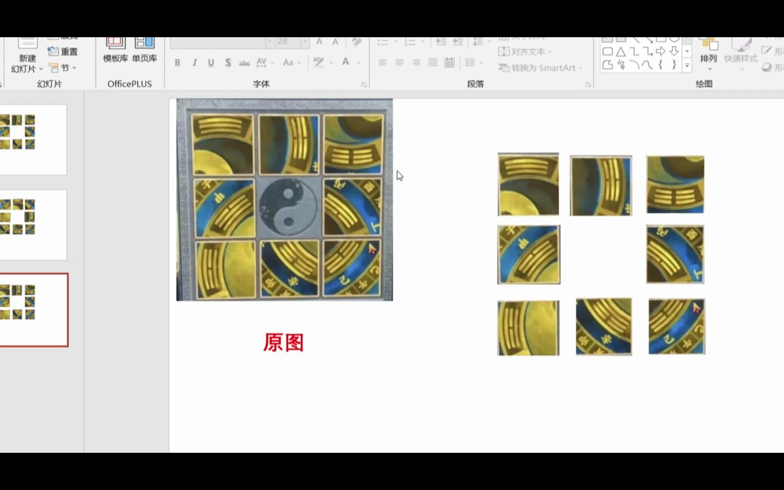Open the font size dropdown arrow
Screen dimensions: 784x490
(x=305, y=42)
